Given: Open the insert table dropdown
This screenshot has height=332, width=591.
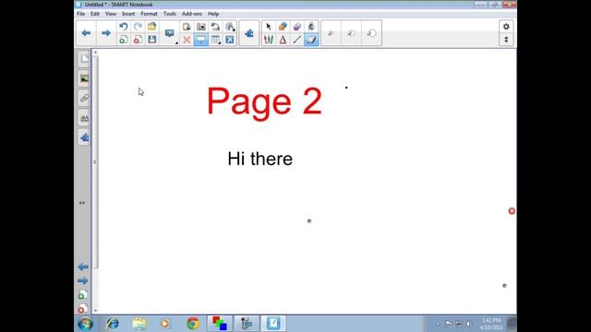Looking at the screenshot, I should tap(215, 40).
